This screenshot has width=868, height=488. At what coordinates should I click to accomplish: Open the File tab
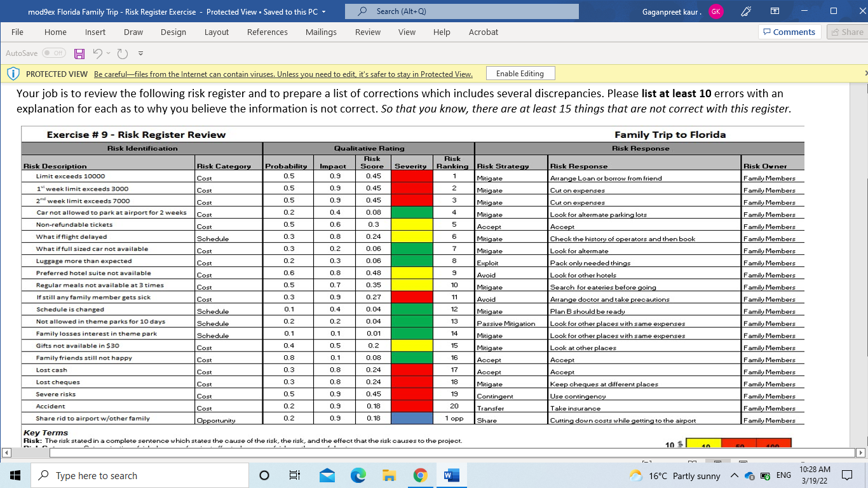[x=17, y=32]
